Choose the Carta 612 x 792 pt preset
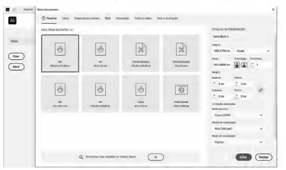 (141, 94)
